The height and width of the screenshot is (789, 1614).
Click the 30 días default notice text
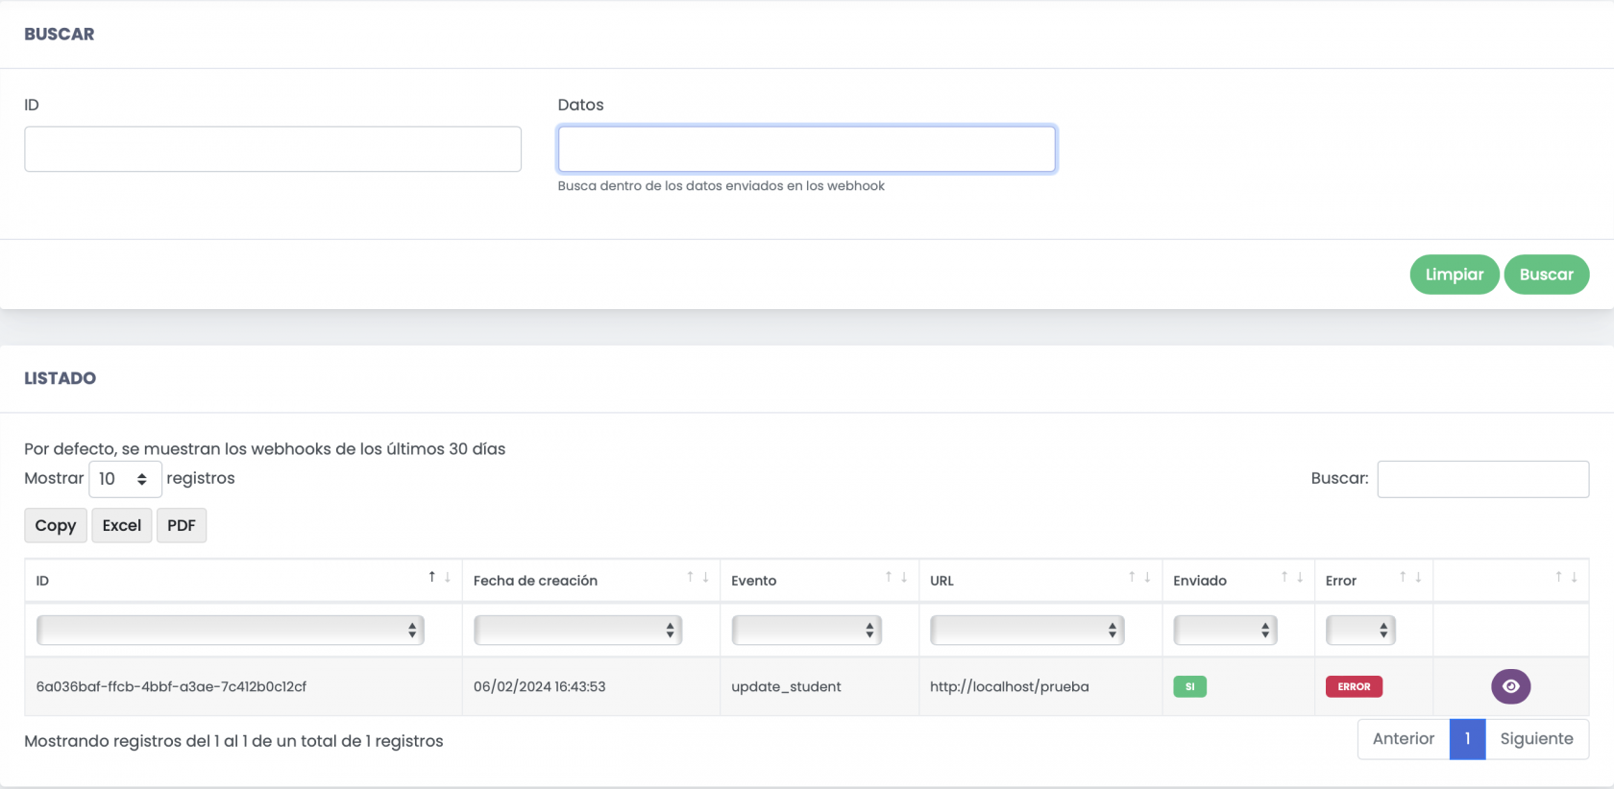point(264,449)
